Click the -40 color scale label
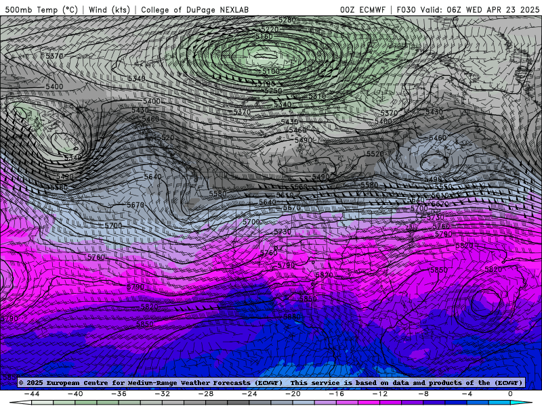The image size is (542, 406). [x=75, y=394]
